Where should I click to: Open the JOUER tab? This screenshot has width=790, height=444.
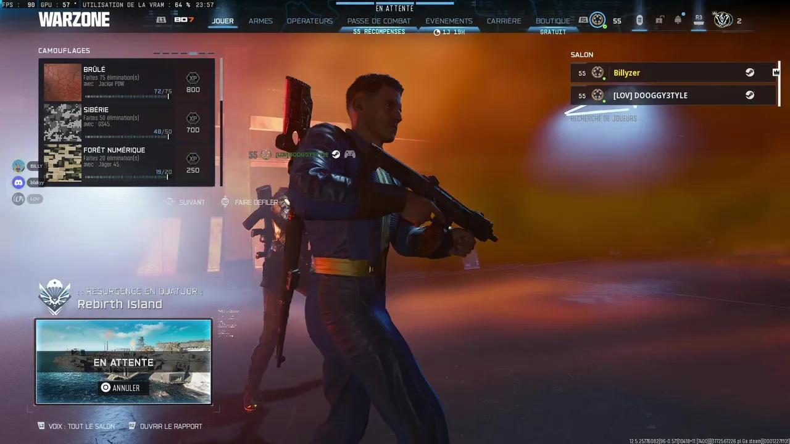tap(223, 21)
